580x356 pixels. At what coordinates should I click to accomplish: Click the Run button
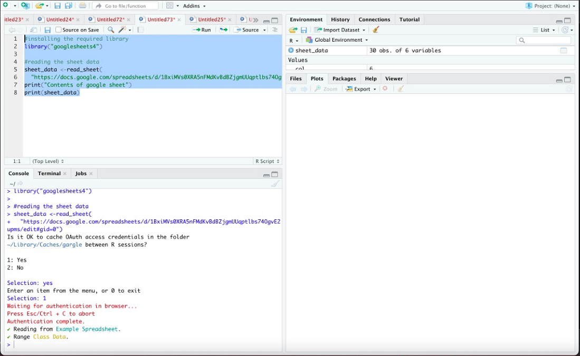(202, 30)
